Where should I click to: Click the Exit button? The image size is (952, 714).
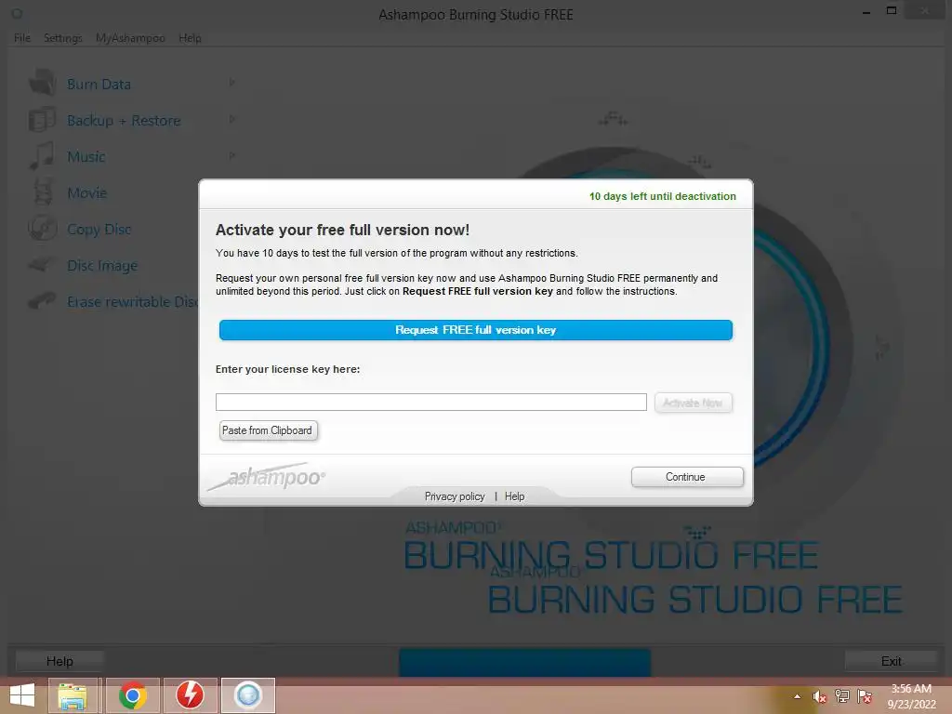(891, 661)
